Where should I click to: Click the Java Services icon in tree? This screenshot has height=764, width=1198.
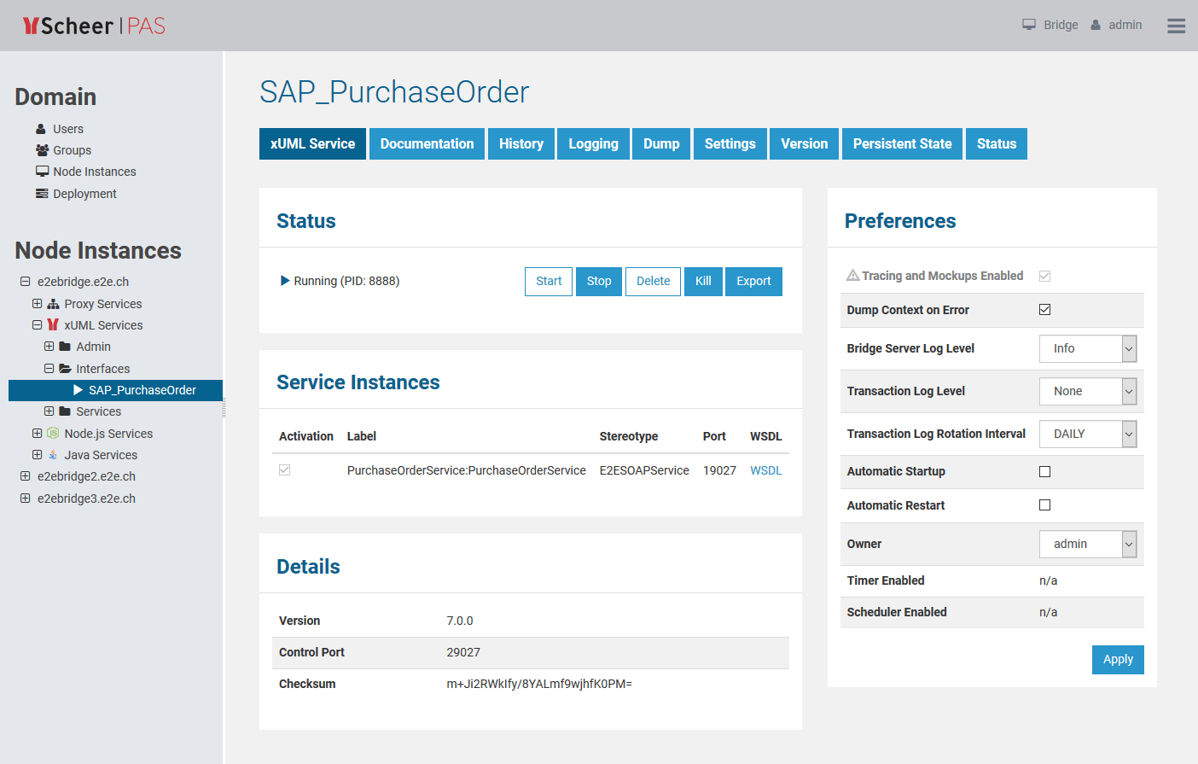pyautogui.click(x=53, y=455)
